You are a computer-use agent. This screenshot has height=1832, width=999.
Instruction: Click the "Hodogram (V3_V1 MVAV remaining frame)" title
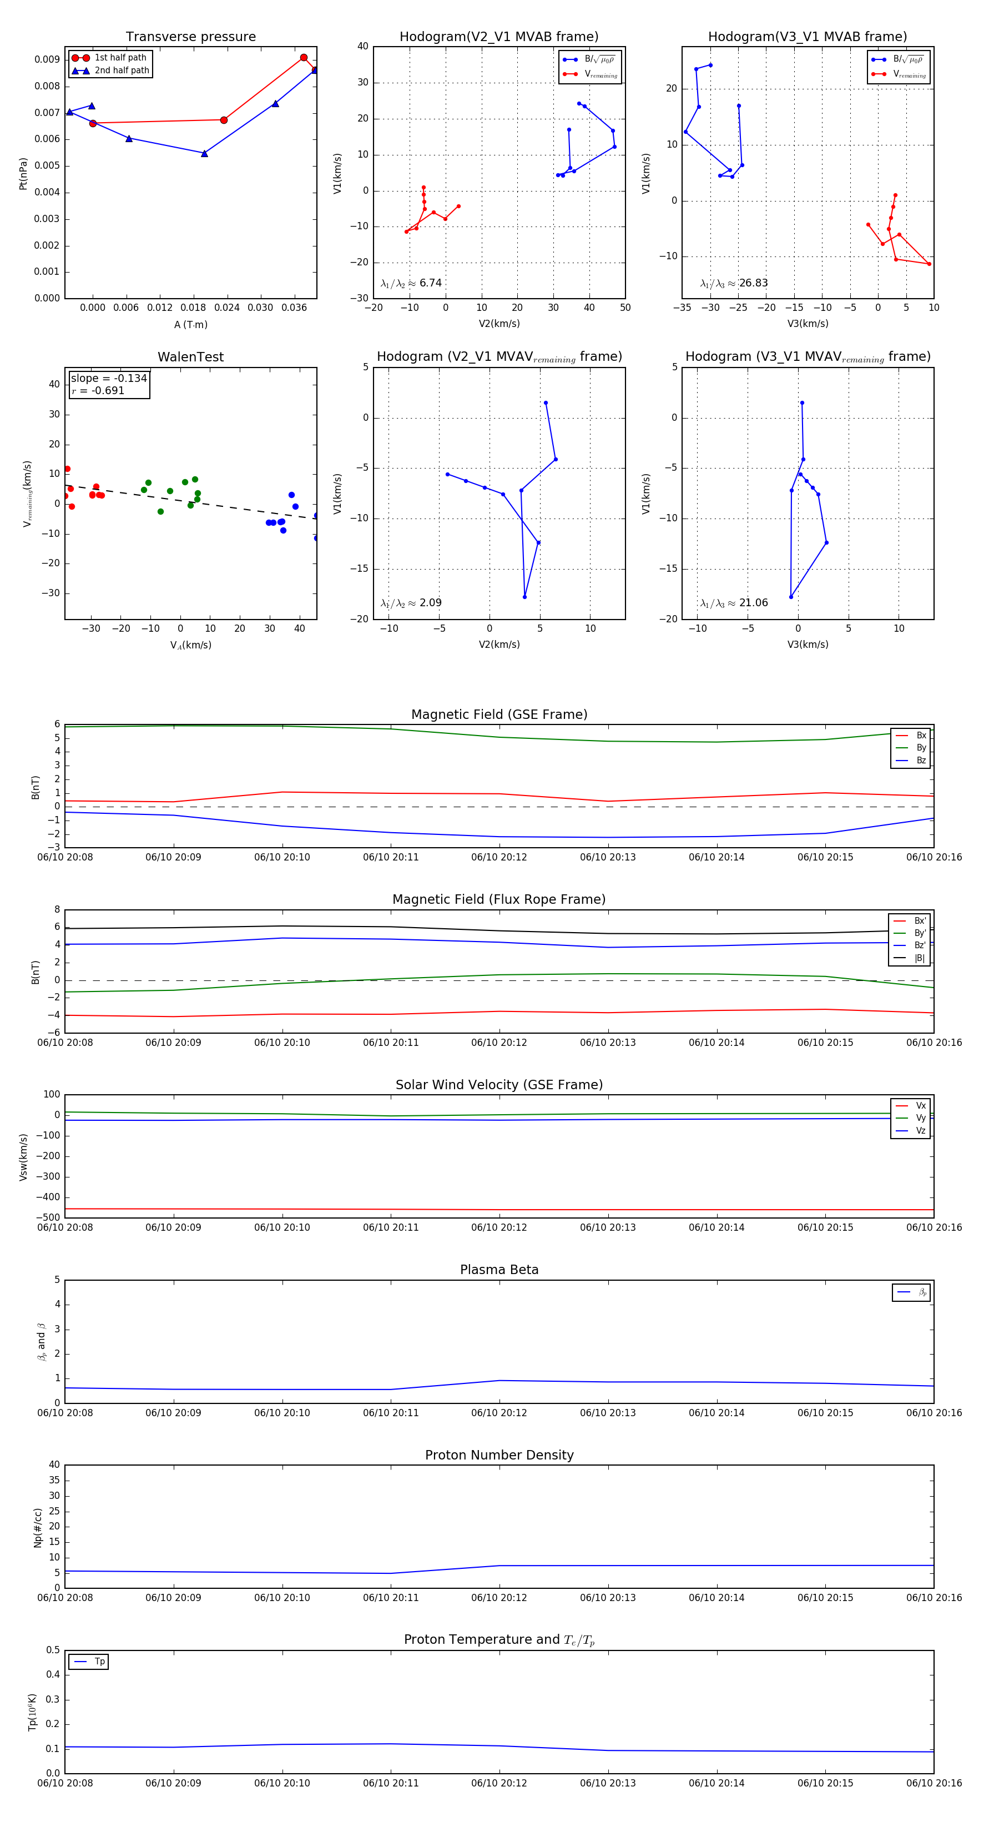pos(808,357)
